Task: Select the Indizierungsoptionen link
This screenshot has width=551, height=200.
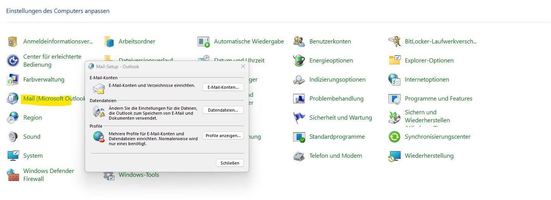Action: tap(337, 80)
